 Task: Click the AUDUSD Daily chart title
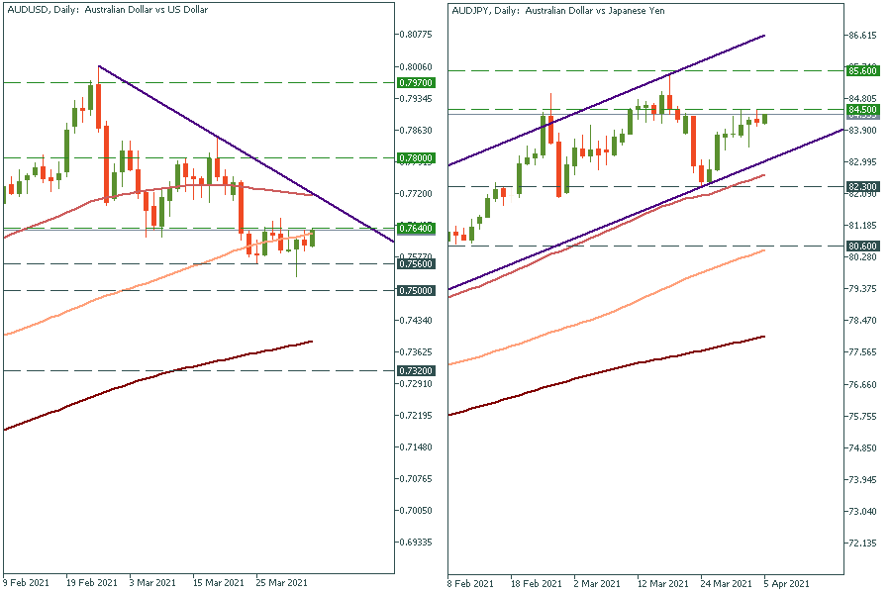114,9
